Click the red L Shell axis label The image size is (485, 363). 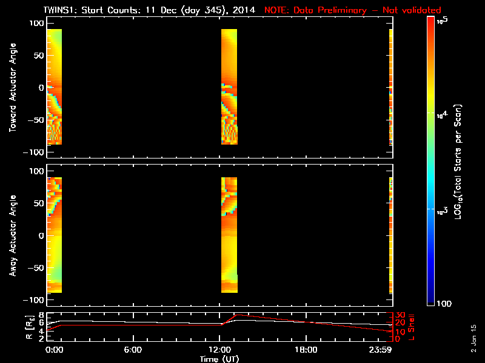pyautogui.click(x=413, y=327)
